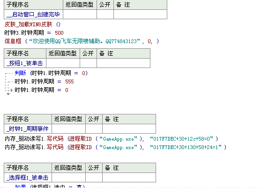The image size is (261, 188).
Task: Click 内存_驱动读写1 in the first 写代码 line
Action: (25, 139)
